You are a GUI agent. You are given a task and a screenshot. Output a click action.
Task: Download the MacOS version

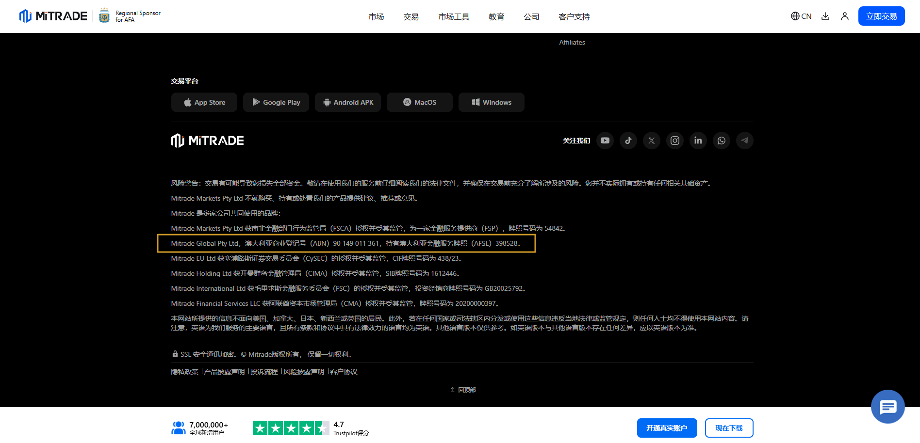[x=420, y=102]
